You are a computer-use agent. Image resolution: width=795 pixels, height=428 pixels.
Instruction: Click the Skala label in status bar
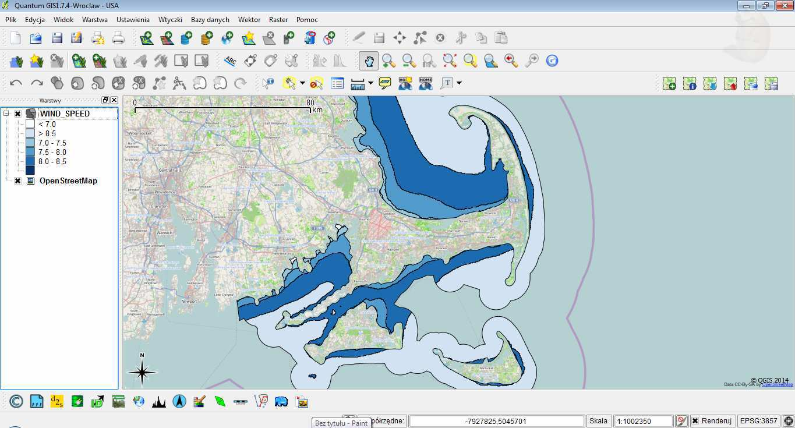[x=598, y=421]
